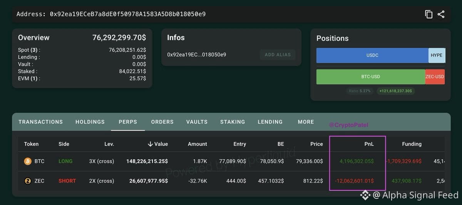Click the 2X (cross) leverage value

tap(102, 181)
